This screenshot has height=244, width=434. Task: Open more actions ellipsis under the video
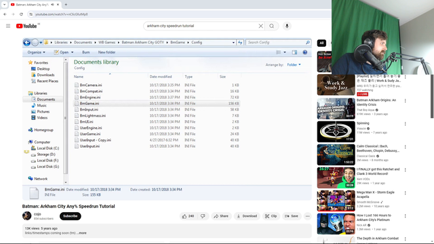pos(307,216)
